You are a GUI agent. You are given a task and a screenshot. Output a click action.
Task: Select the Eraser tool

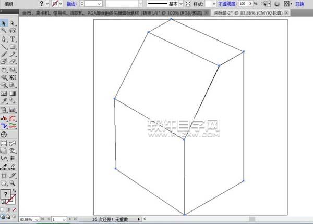click(x=13, y=61)
